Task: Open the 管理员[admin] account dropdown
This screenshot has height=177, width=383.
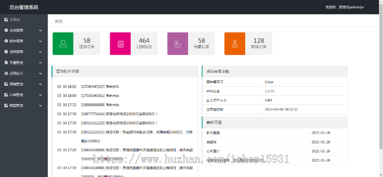Action: [x=345, y=7]
